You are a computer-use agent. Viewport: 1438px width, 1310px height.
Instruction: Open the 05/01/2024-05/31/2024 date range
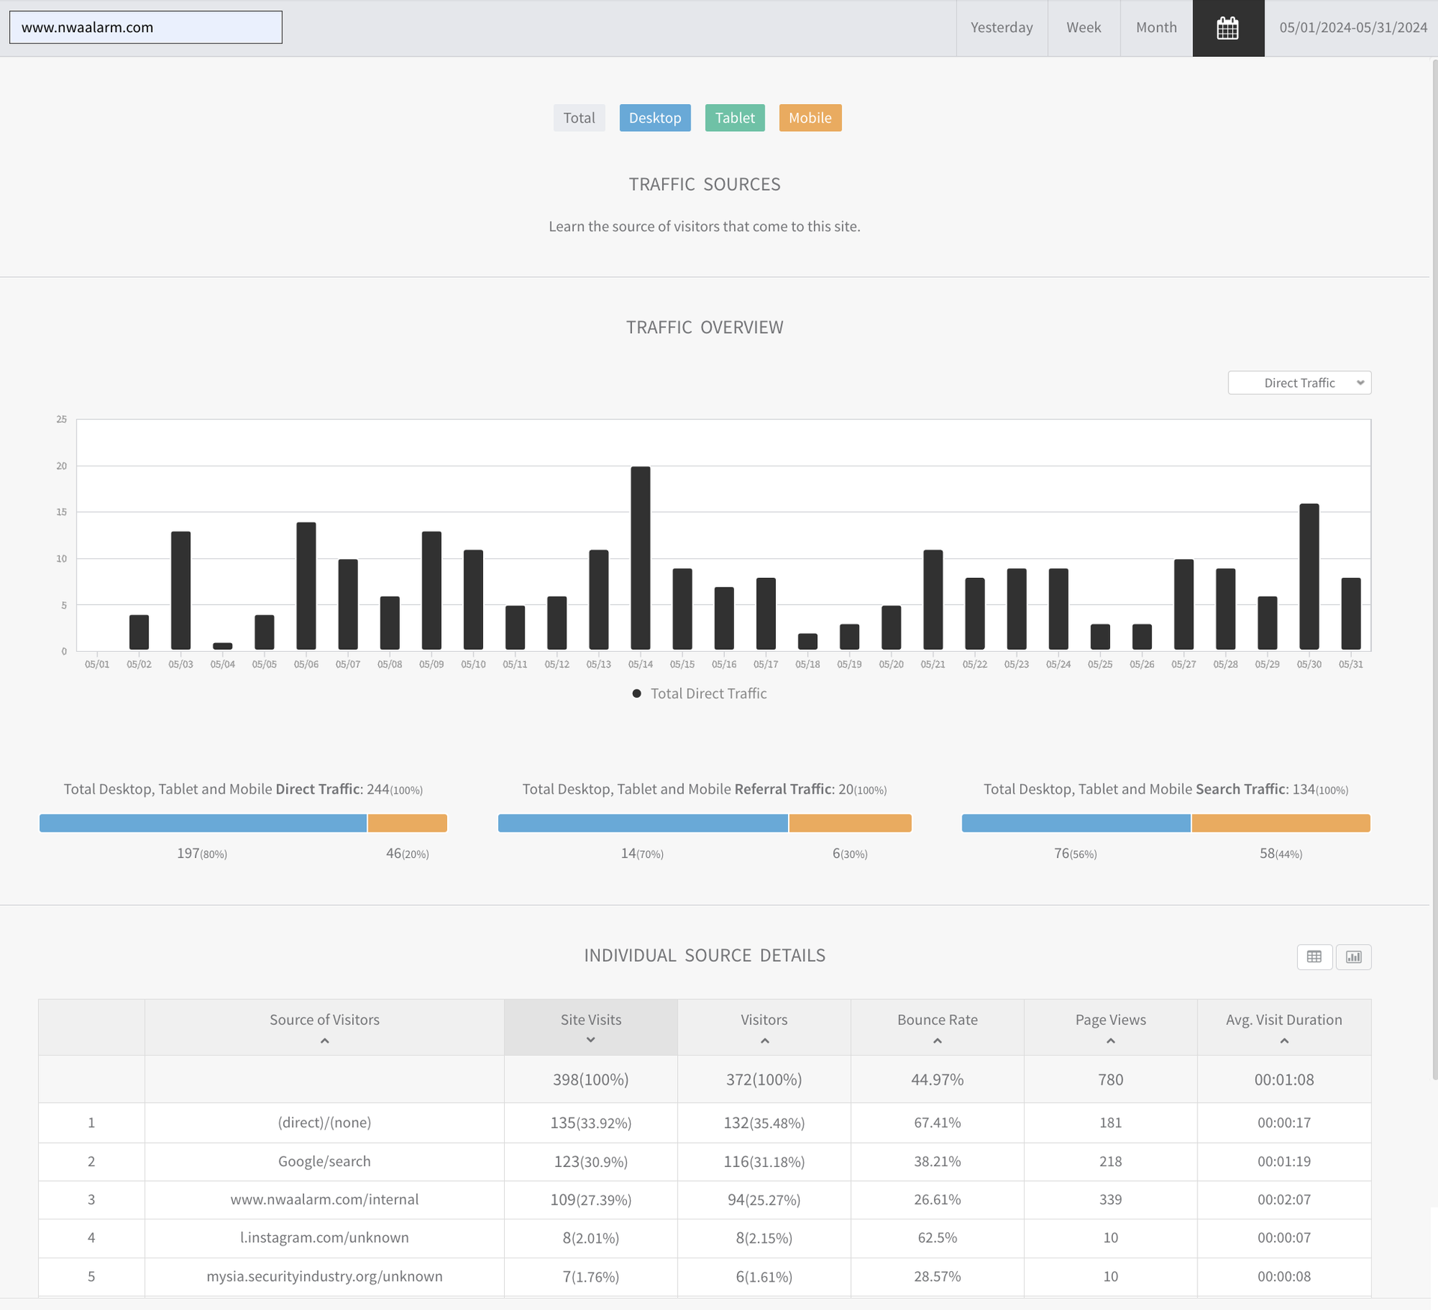coord(1352,28)
